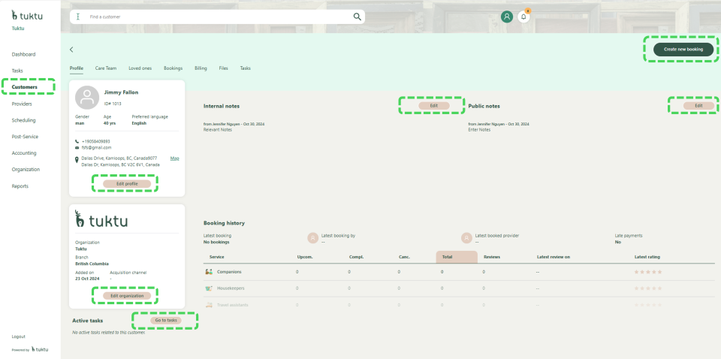Viewport: 721px width, 359px height.
Task: Click the search magnifier icon
Action: (357, 16)
